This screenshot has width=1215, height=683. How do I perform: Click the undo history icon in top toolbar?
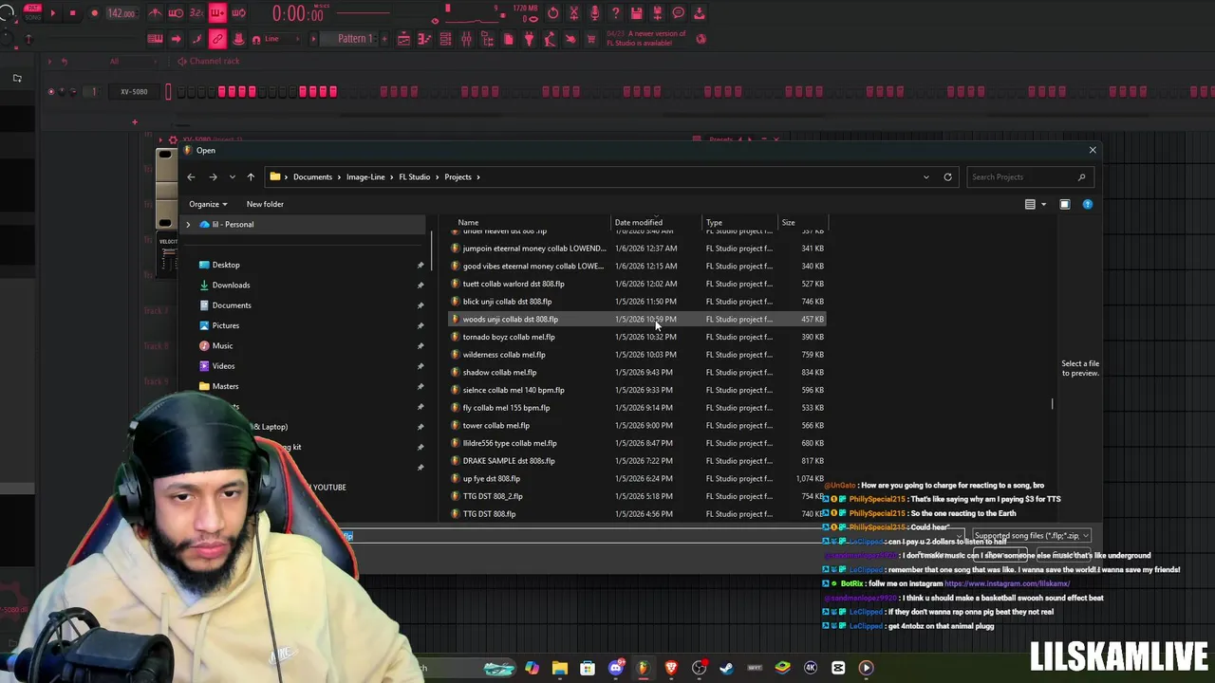[553, 13]
